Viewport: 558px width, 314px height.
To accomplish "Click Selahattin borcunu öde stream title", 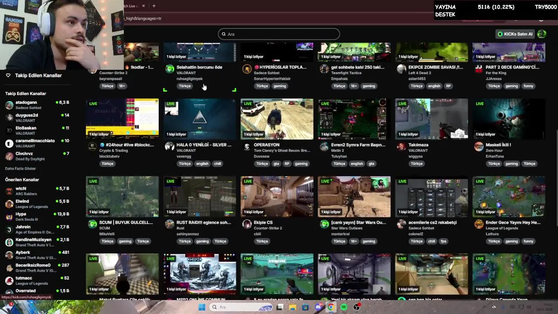I will (199, 67).
